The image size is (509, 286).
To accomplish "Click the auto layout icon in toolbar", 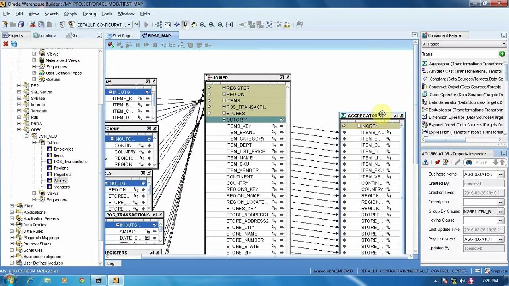I will [159, 25].
